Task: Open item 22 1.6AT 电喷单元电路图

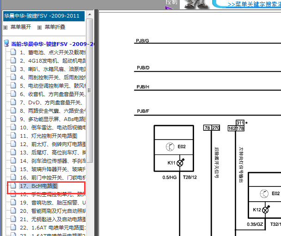Action: [53, 228]
